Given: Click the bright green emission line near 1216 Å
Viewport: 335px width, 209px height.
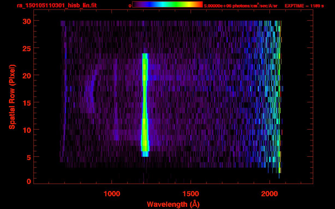Looking at the screenshot, I should (145, 103).
